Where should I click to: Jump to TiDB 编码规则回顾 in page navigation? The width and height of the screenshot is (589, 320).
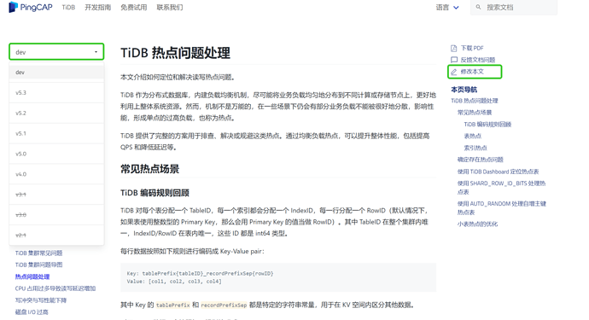[487, 125]
